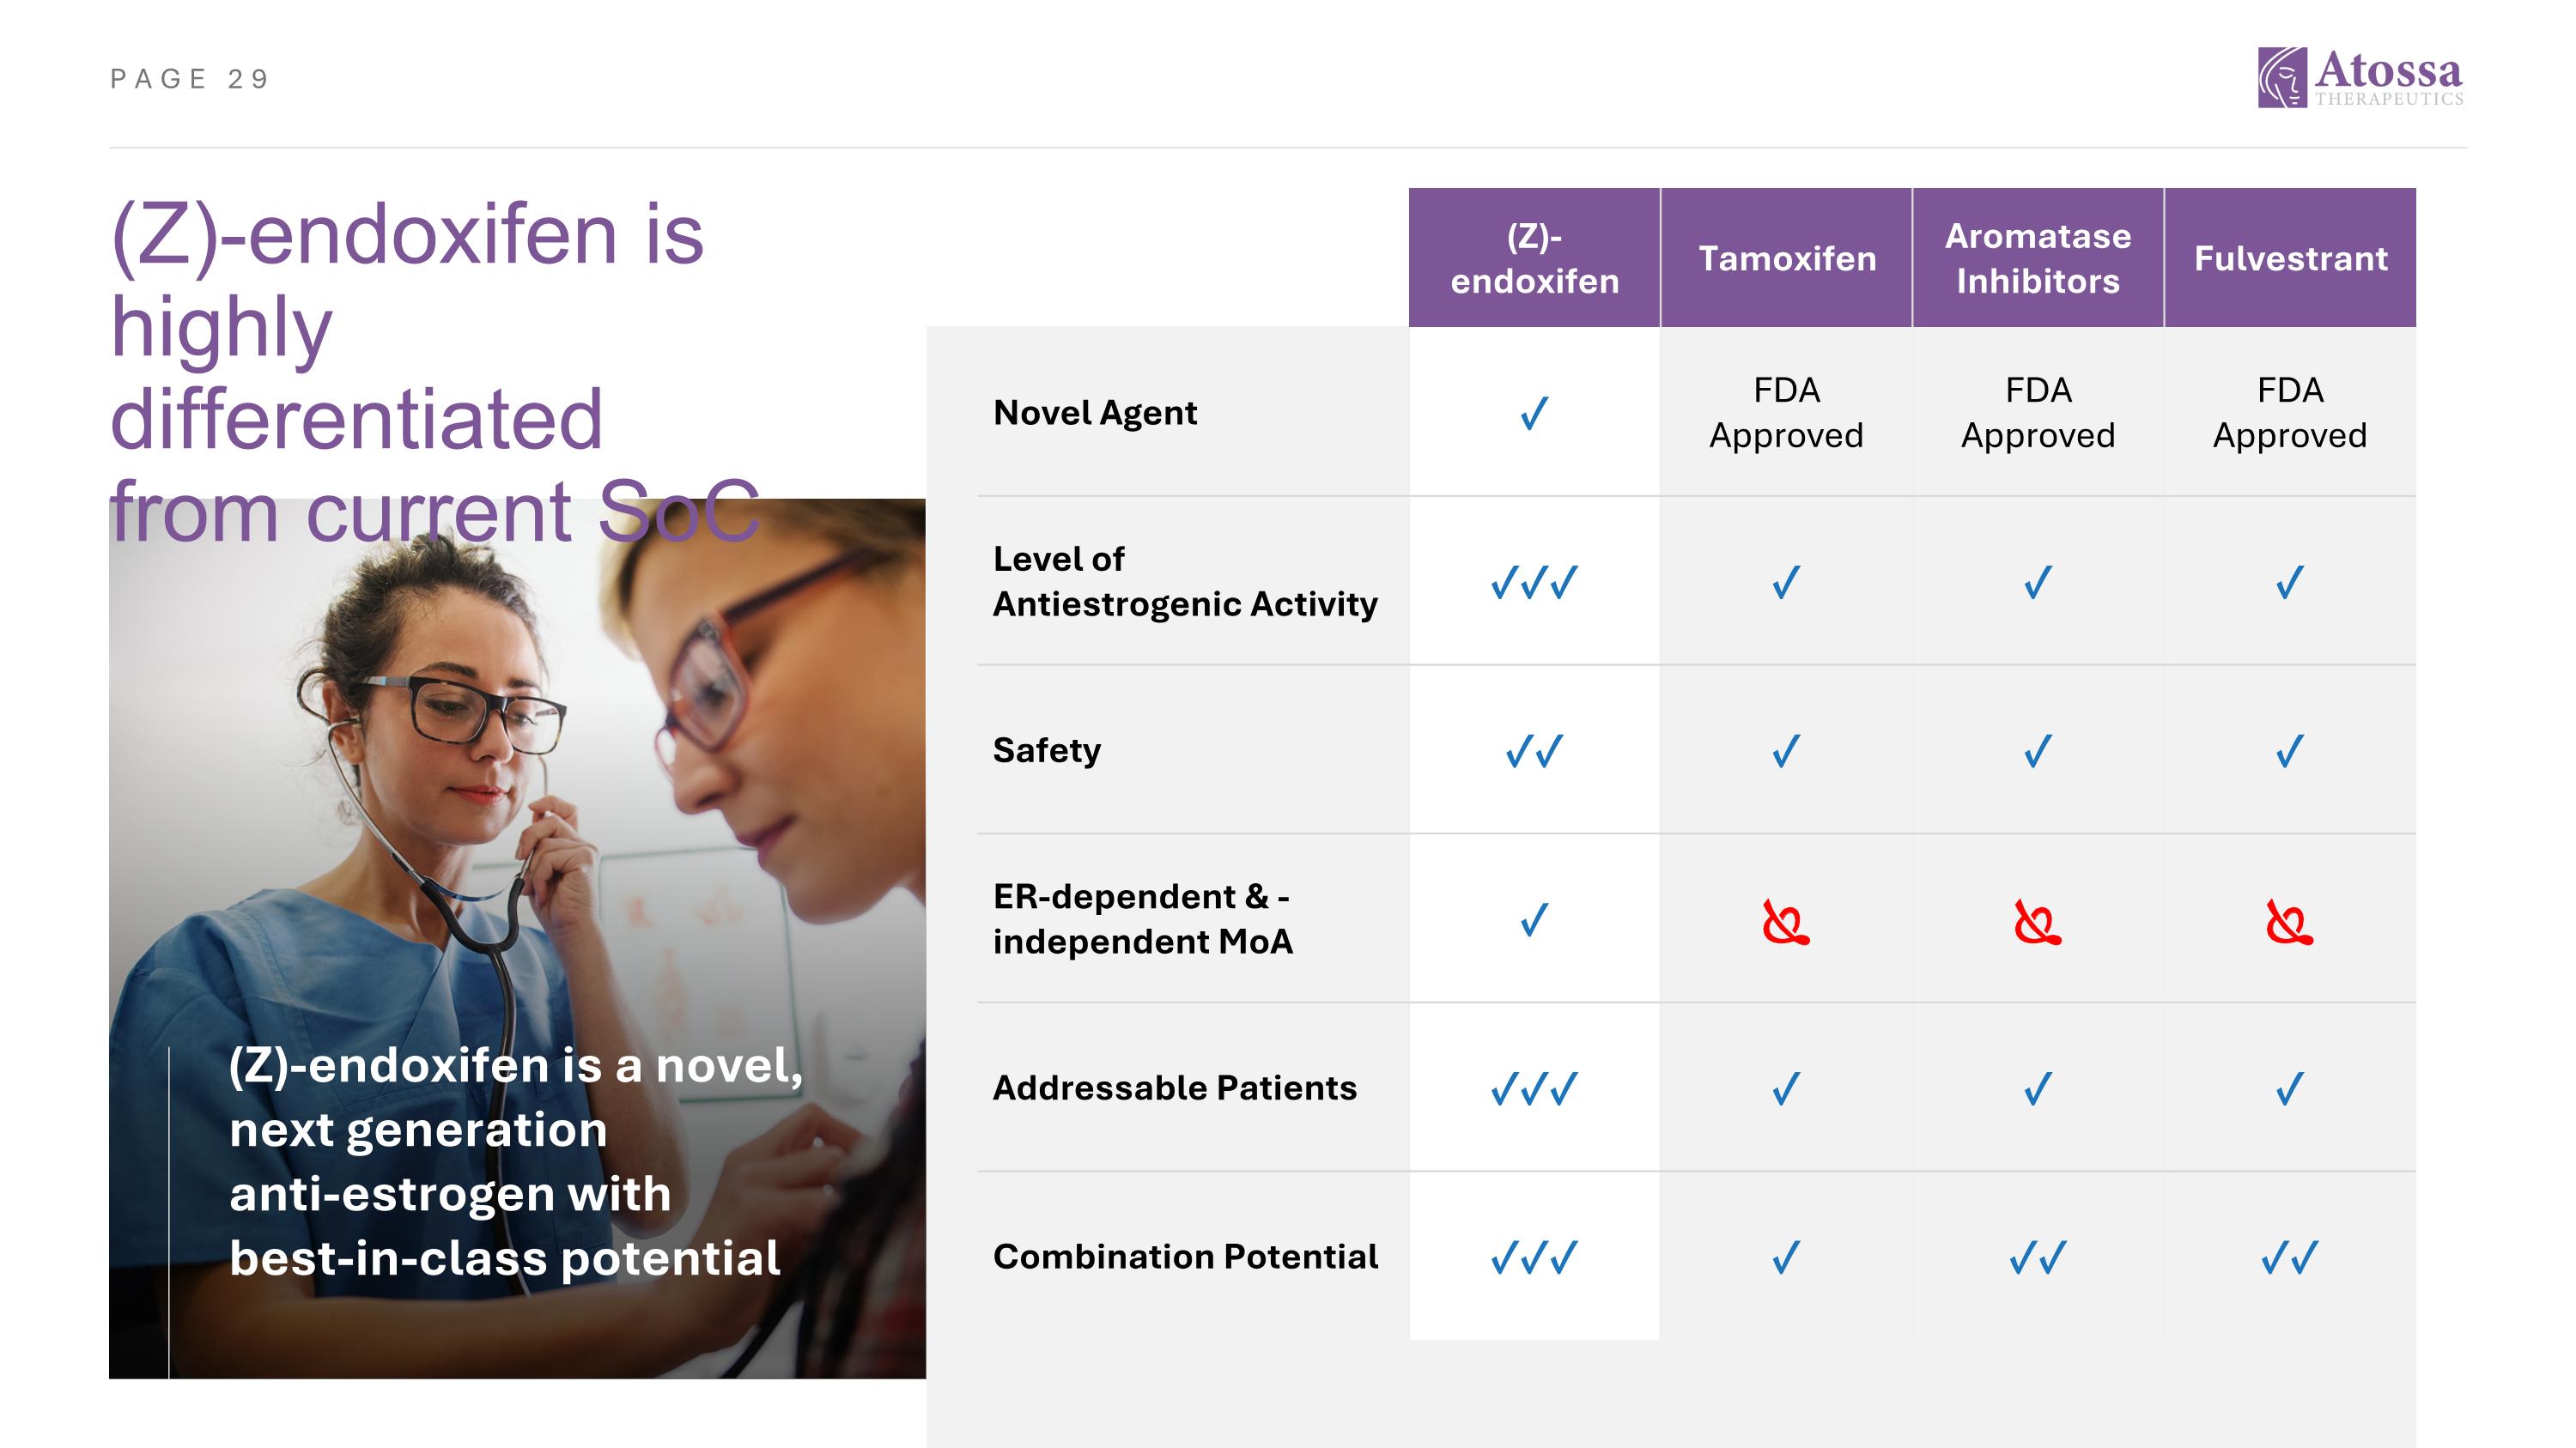Click the triple checkmark in the Addressable Patients row

(x=1533, y=1088)
